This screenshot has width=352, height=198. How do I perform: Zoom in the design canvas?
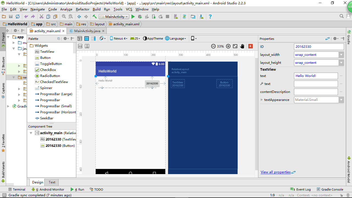coord(228,46)
